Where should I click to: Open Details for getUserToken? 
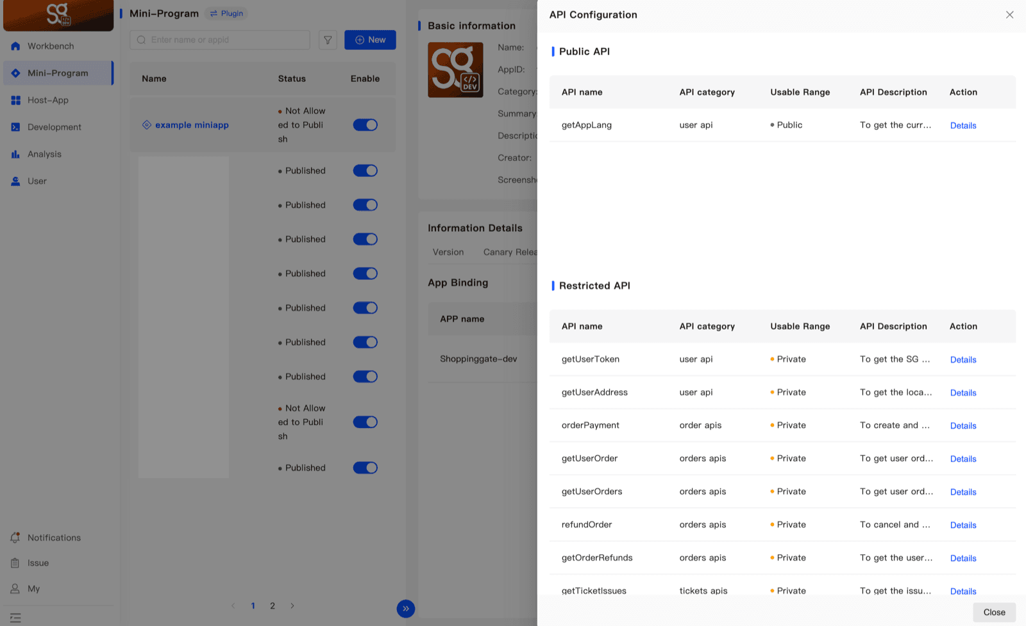point(963,360)
